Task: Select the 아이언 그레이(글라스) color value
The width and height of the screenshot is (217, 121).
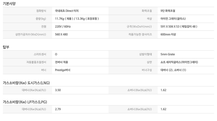Action: (173, 19)
